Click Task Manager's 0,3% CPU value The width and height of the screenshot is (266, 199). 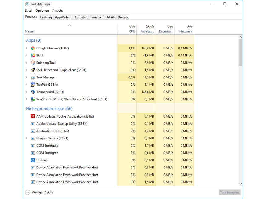tap(132, 77)
